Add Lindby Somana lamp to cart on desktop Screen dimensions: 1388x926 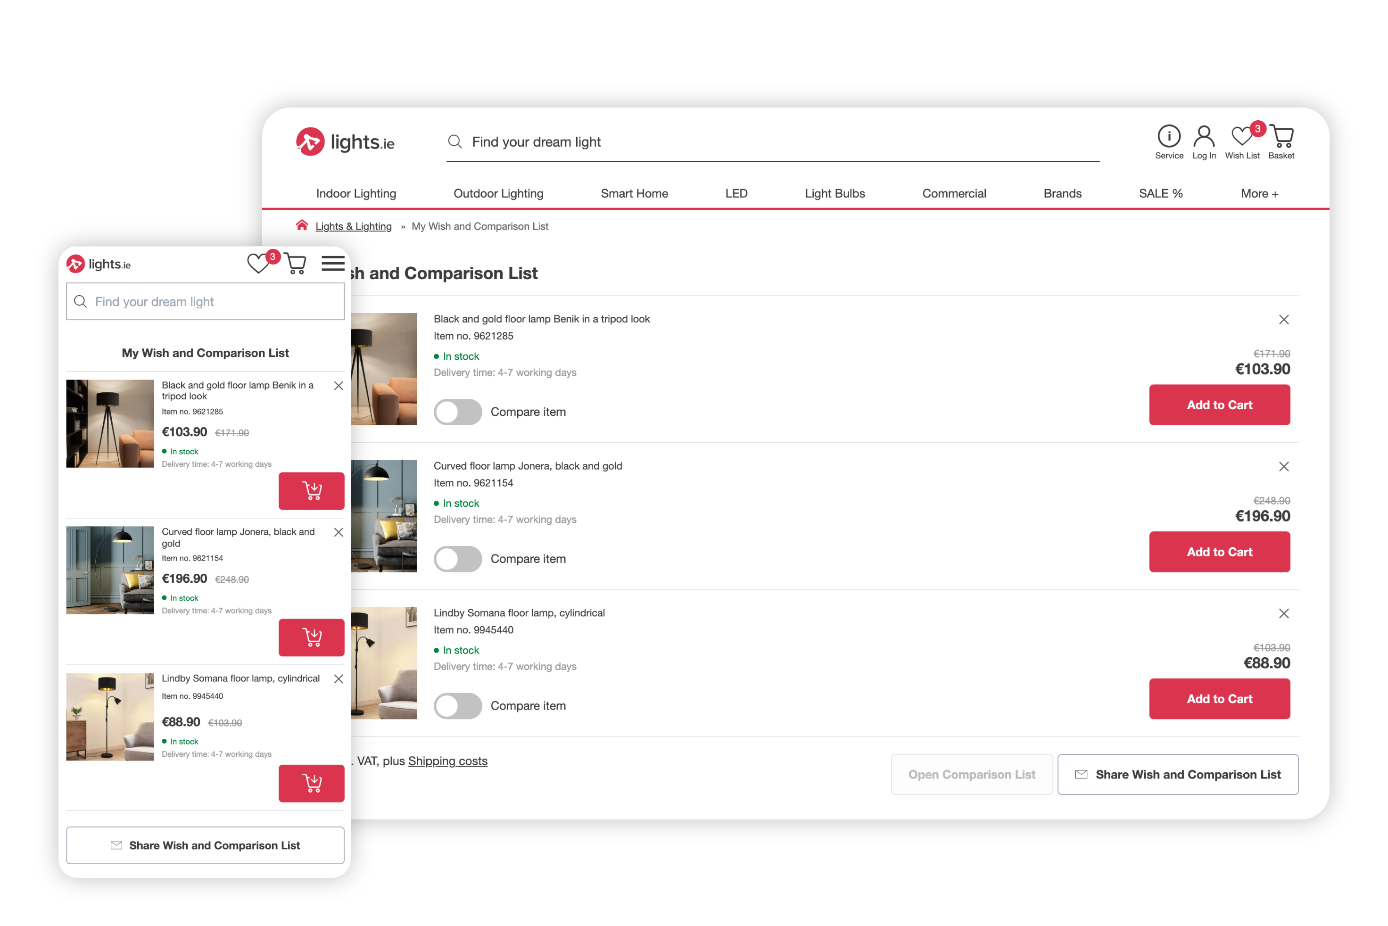pyautogui.click(x=1219, y=699)
